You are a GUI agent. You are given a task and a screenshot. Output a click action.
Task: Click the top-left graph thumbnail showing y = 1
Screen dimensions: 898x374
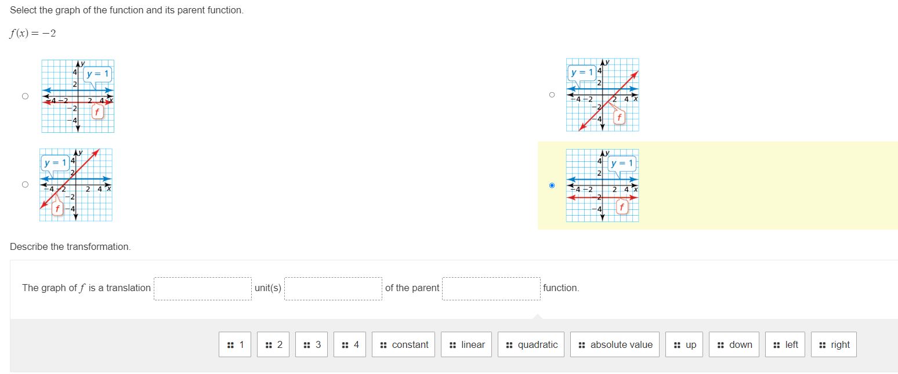click(78, 96)
